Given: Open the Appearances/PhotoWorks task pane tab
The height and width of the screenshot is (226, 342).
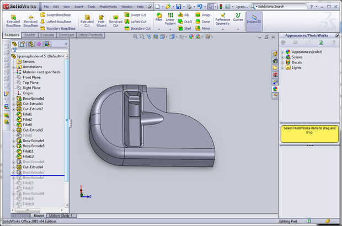Looking at the screenshot, I should click(x=275, y=89).
